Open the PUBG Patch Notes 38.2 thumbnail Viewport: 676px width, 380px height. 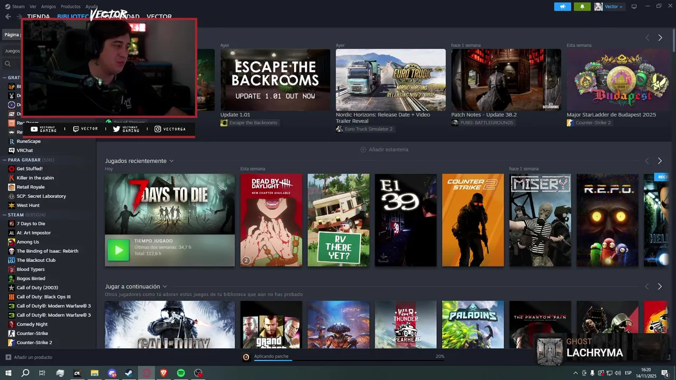[x=506, y=80]
